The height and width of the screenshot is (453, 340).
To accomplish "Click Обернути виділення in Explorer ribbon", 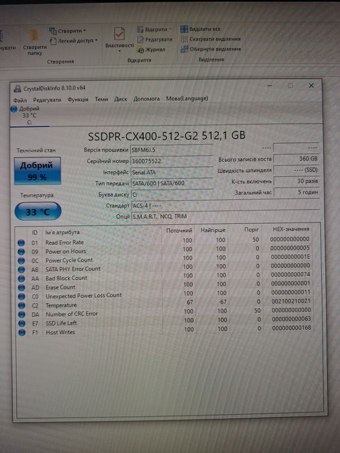I will point(210,49).
